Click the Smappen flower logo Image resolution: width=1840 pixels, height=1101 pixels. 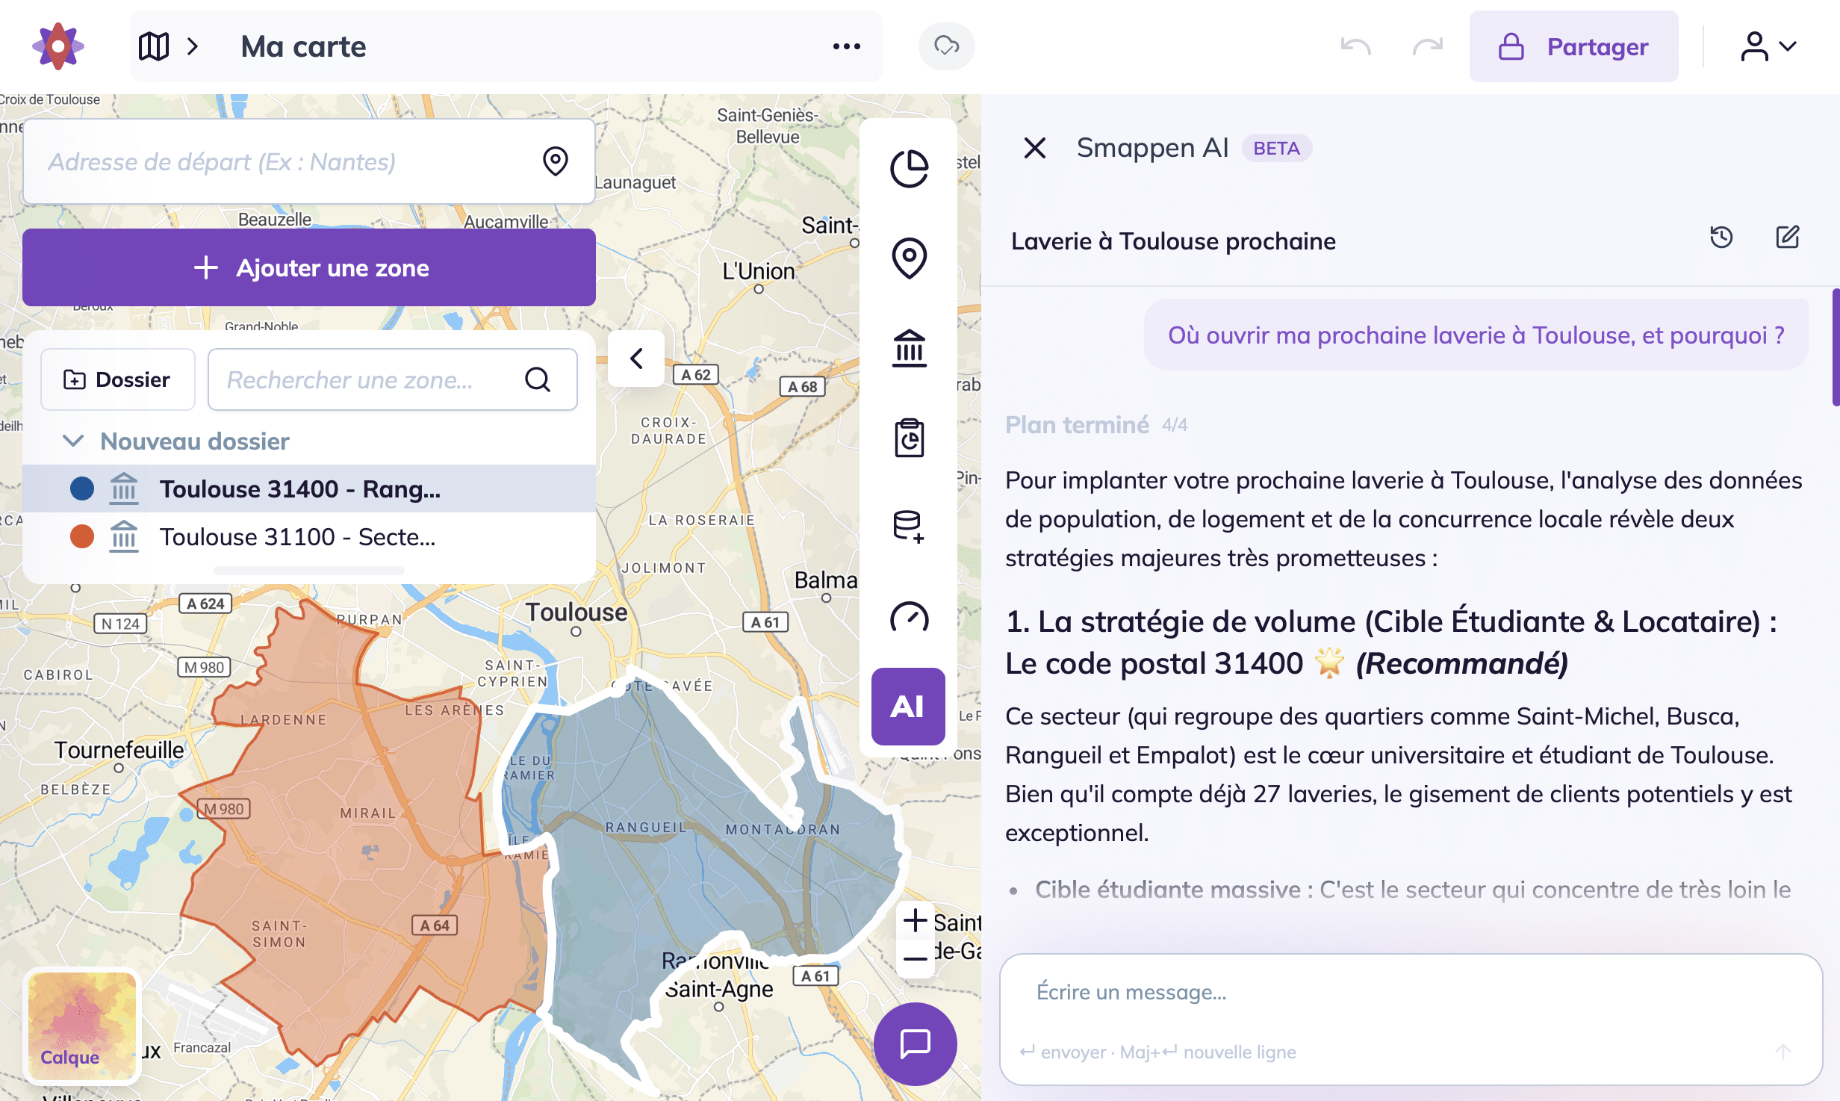(58, 46)
